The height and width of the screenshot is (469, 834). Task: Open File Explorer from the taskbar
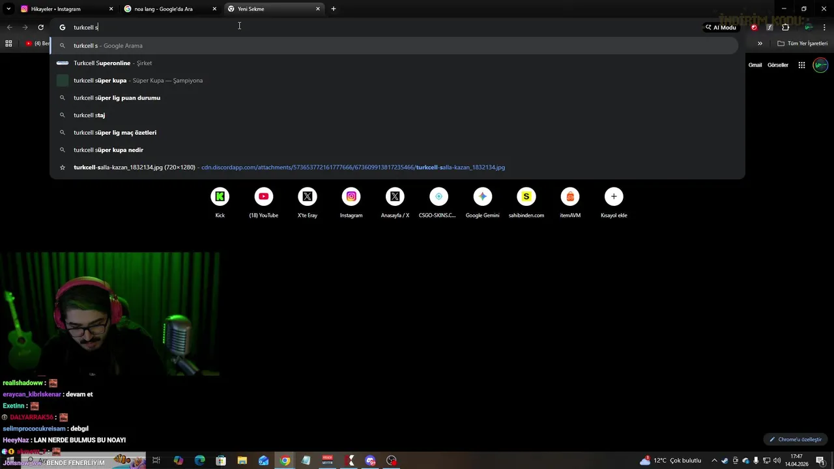[242, 461]
